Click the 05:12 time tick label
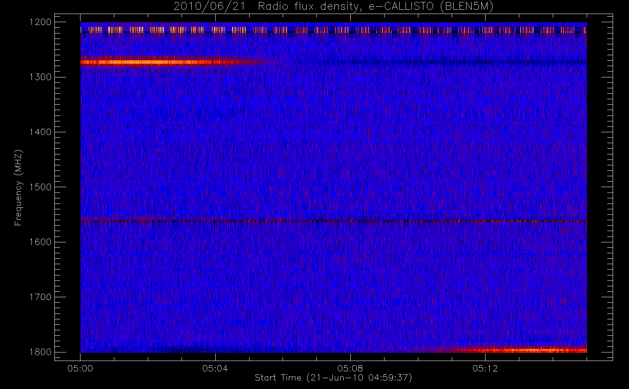The image size is (629, 389). coord(485,368)
